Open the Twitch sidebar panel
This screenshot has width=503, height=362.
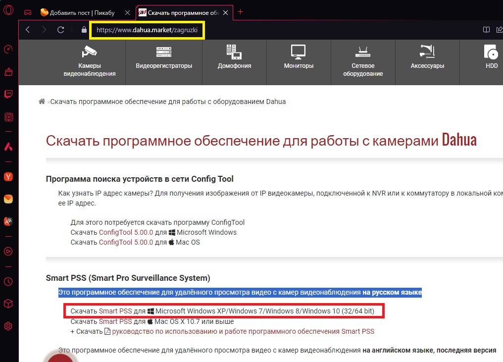[x=8, y=94]
